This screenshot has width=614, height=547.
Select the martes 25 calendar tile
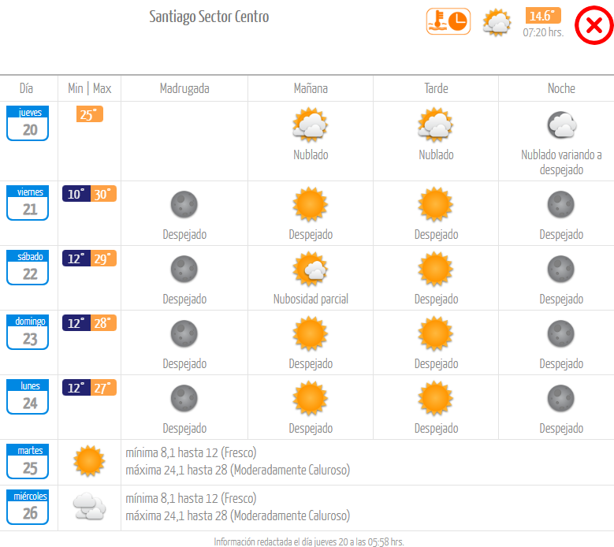(28, 462)
